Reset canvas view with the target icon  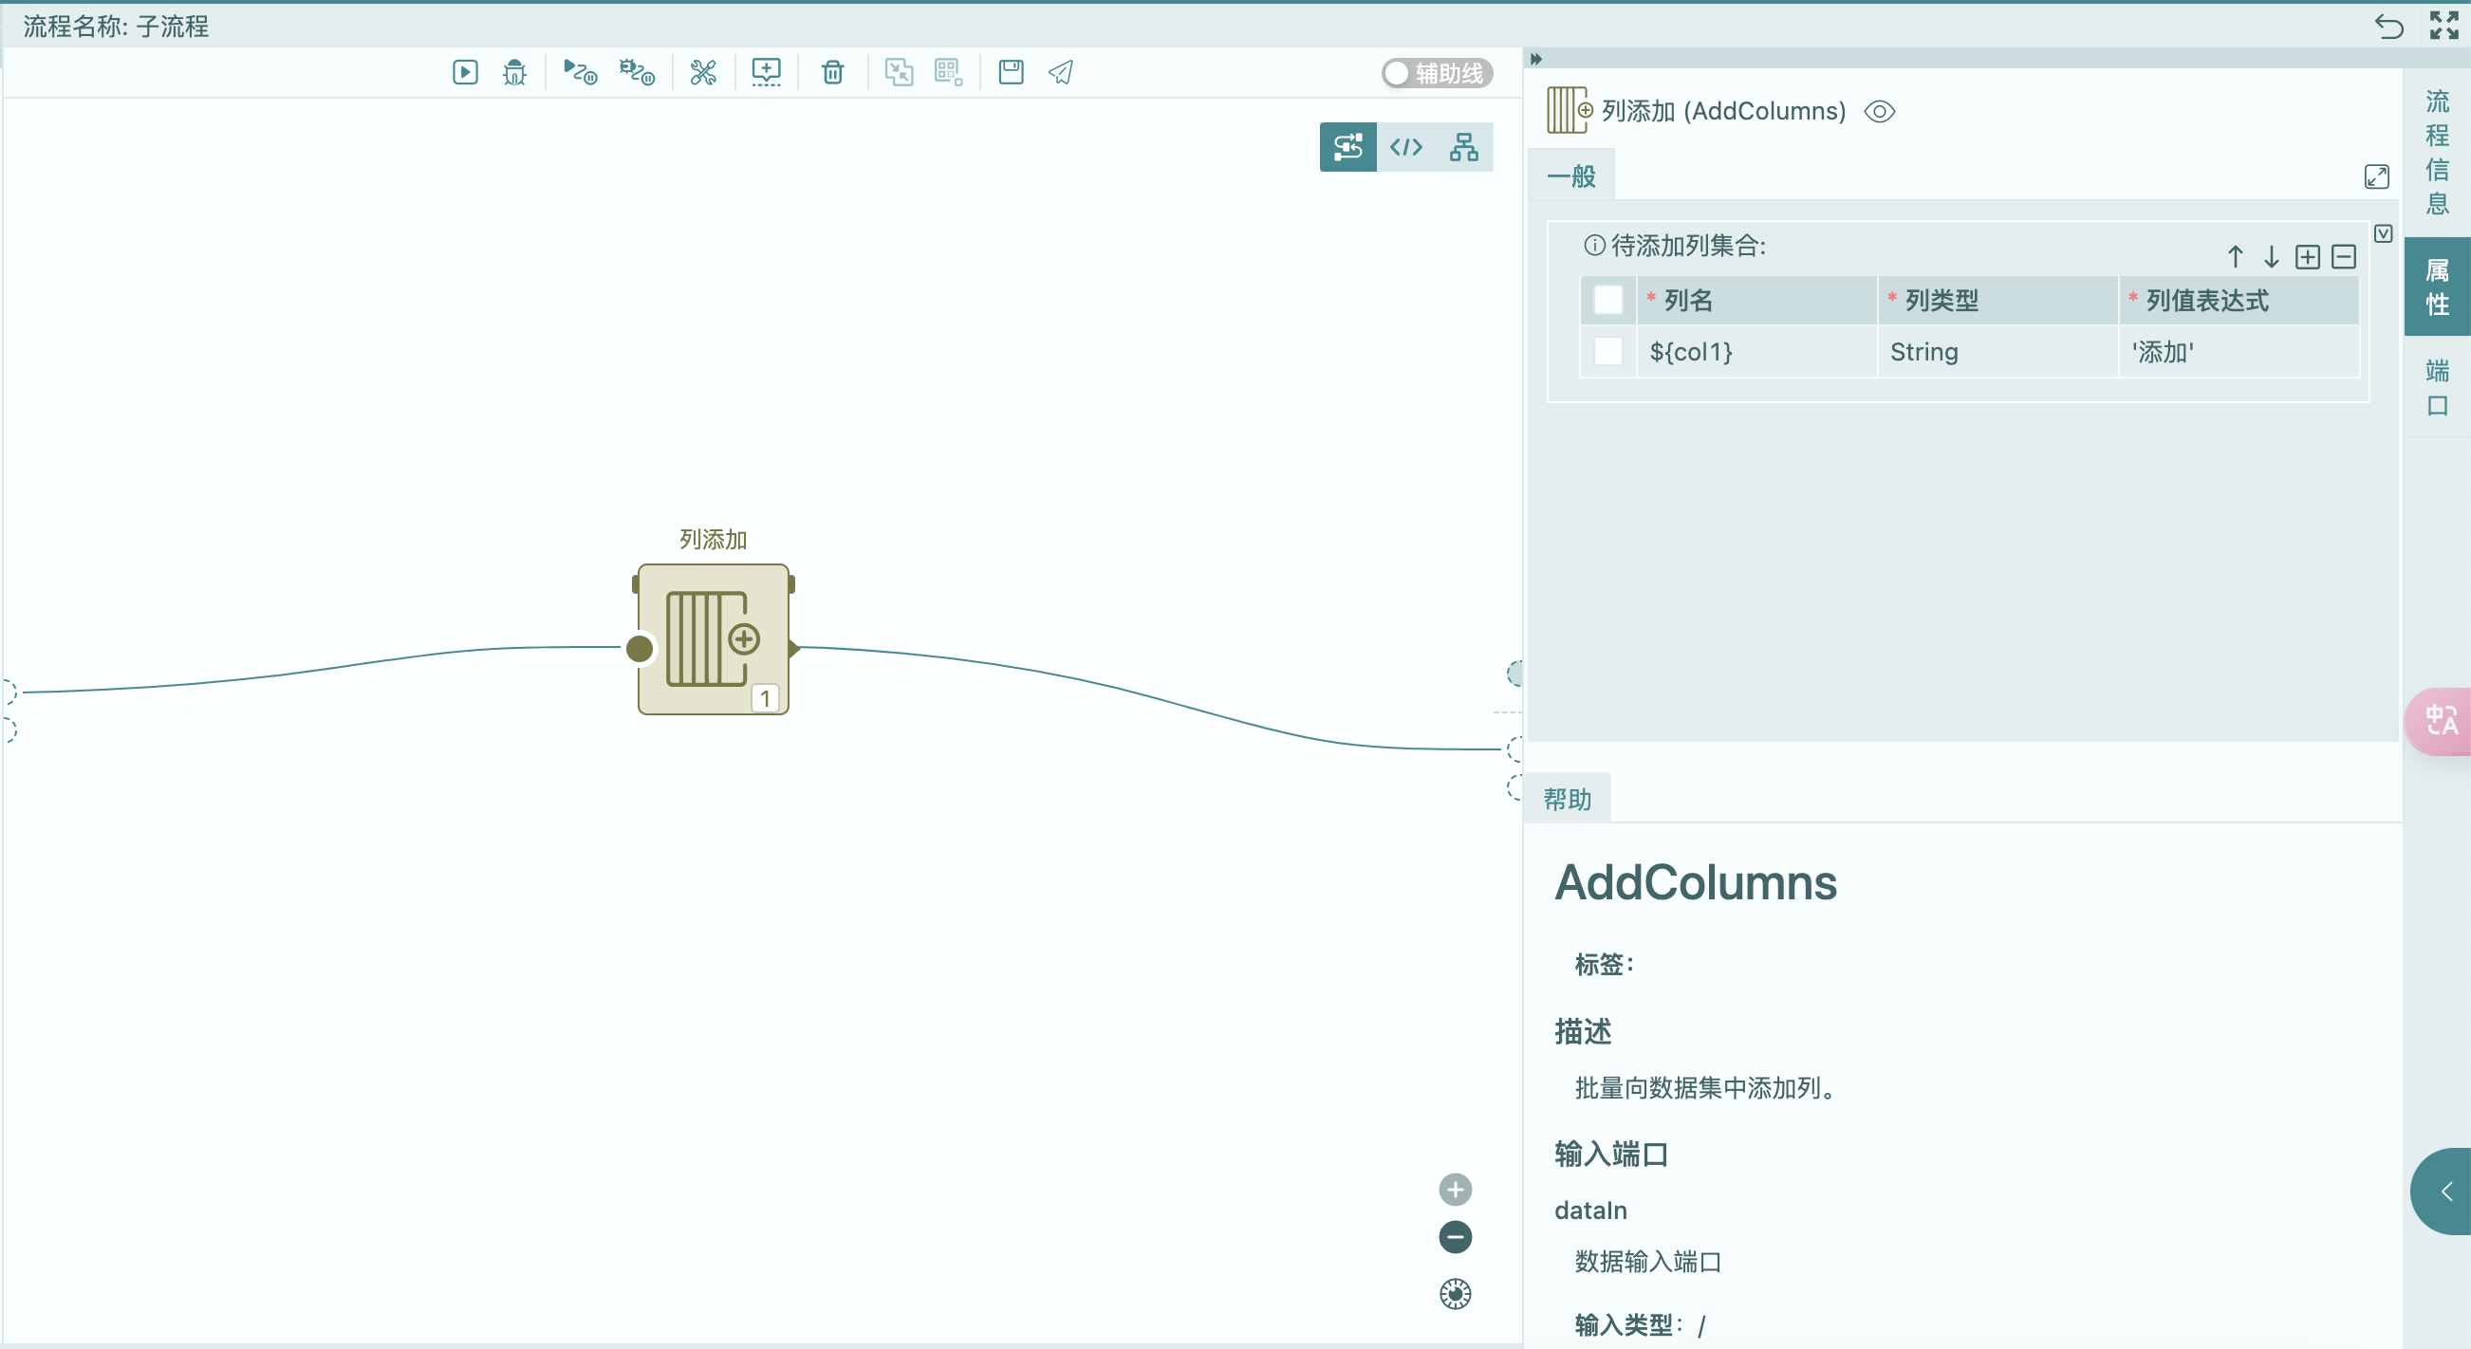click(x=1455, y=1294)
